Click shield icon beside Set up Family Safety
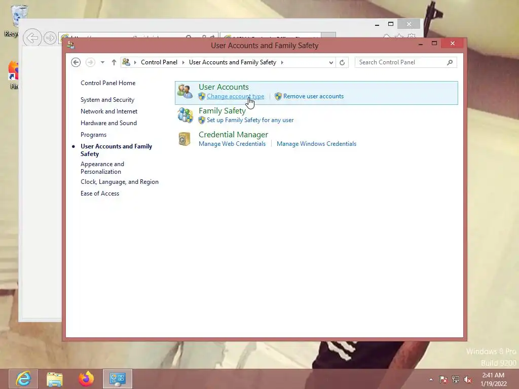 click(202, 120)
